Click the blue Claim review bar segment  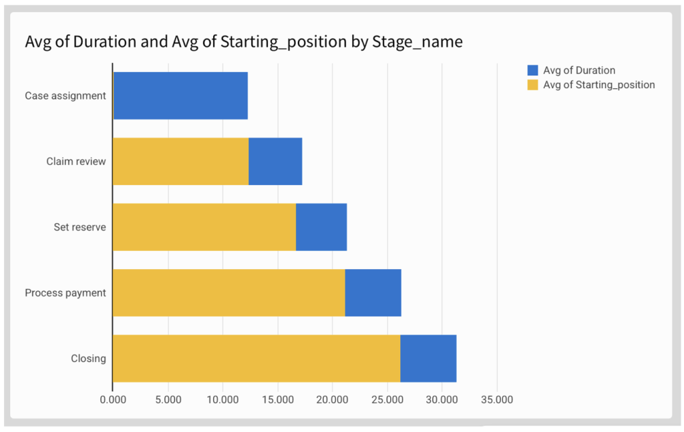[275, 161]
